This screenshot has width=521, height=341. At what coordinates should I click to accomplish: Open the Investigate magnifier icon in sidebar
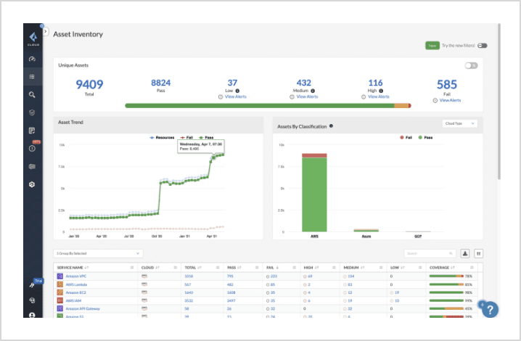(32, 95)
